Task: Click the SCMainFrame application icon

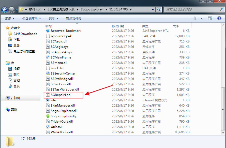Action: [48, 57]
